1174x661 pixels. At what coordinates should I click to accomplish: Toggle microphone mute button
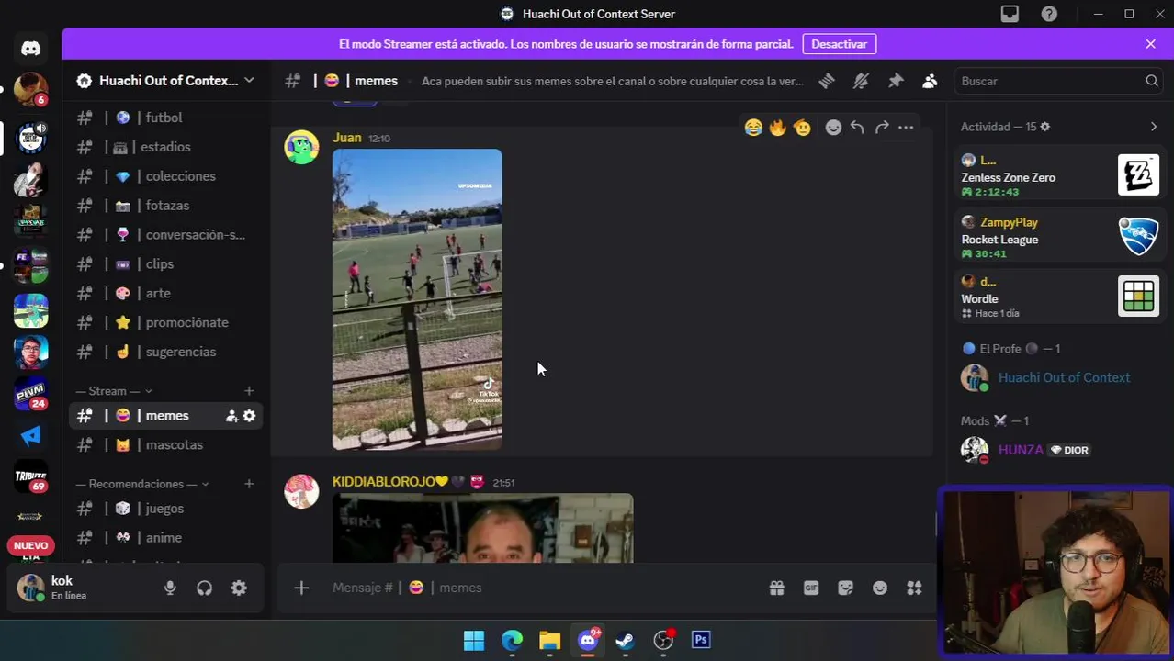(x=170, y=588)
